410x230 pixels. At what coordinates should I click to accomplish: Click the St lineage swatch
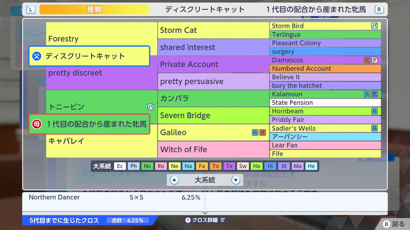click(284, 166)
